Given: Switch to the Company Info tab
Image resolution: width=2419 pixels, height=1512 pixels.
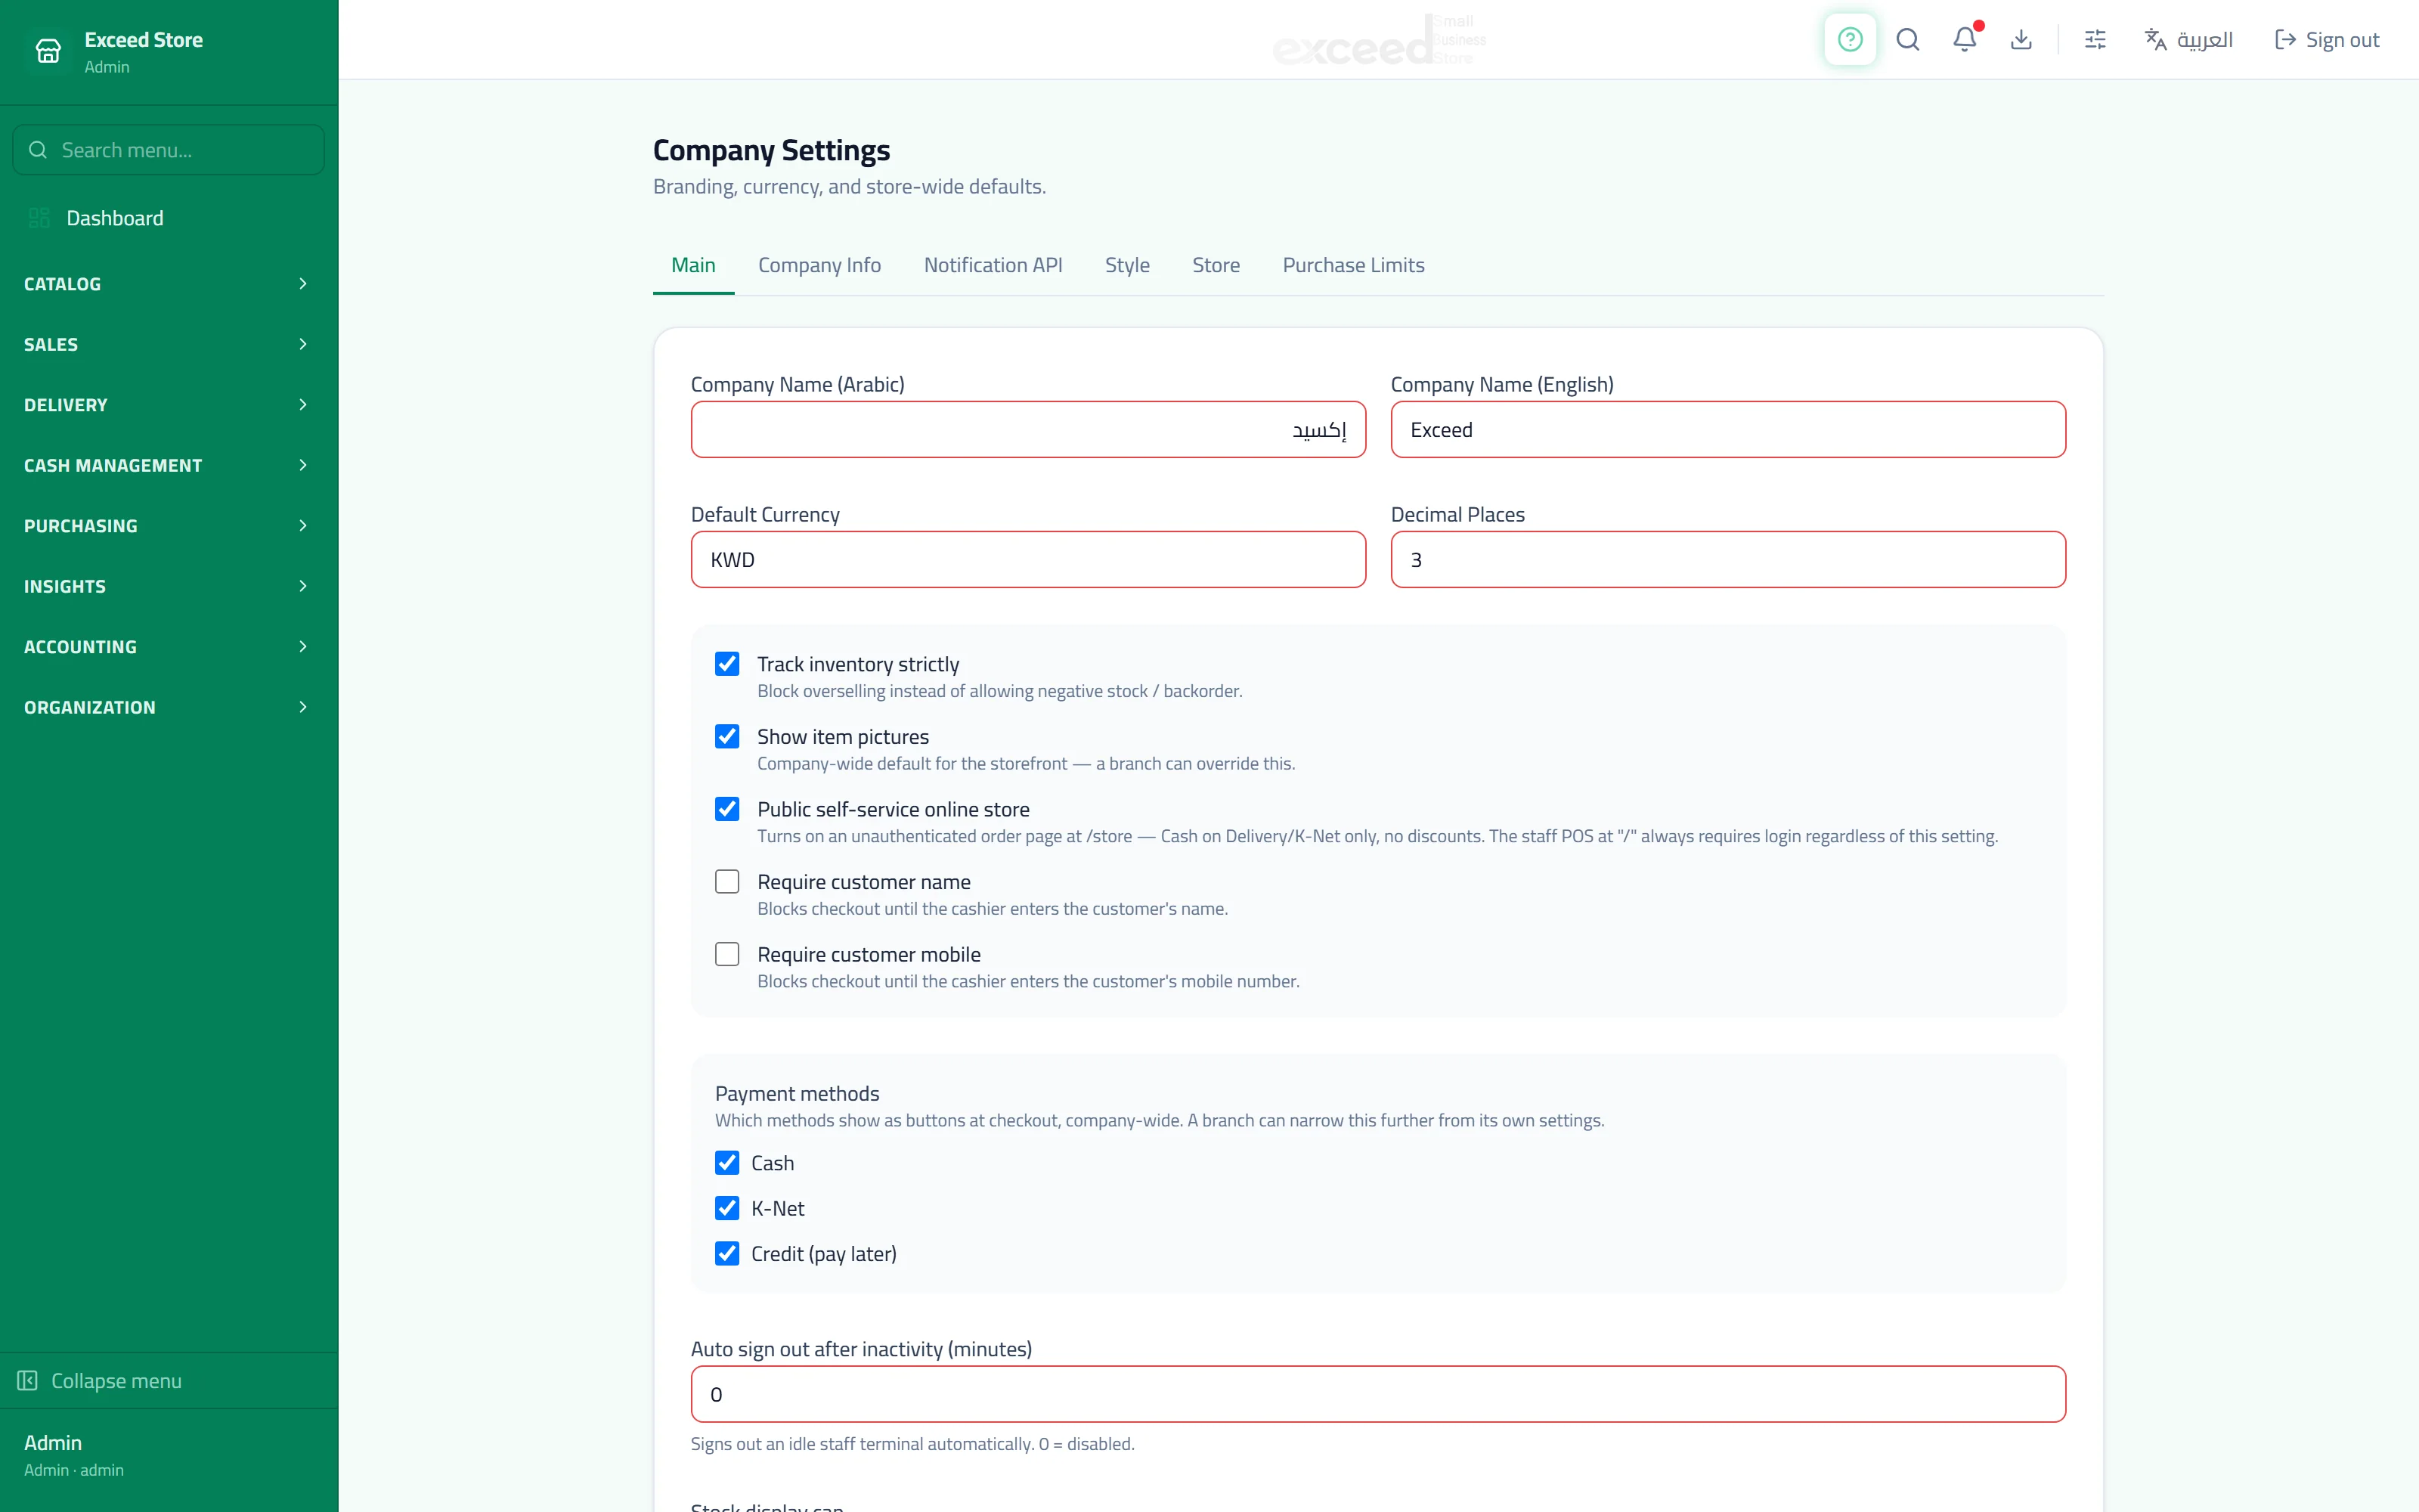Looking at the screenshot, I should [x=819, y=265].
